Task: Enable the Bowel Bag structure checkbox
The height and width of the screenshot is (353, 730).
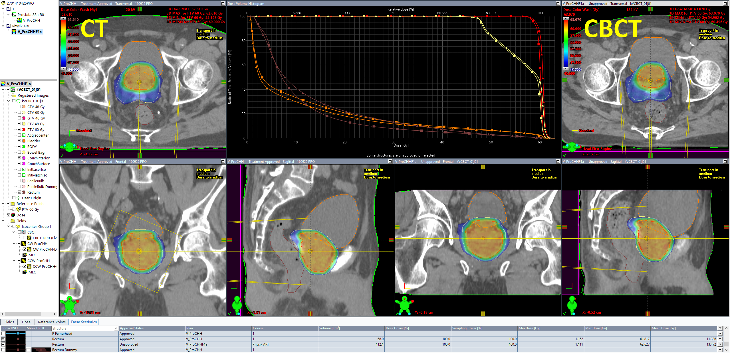Action: [19, 152]
